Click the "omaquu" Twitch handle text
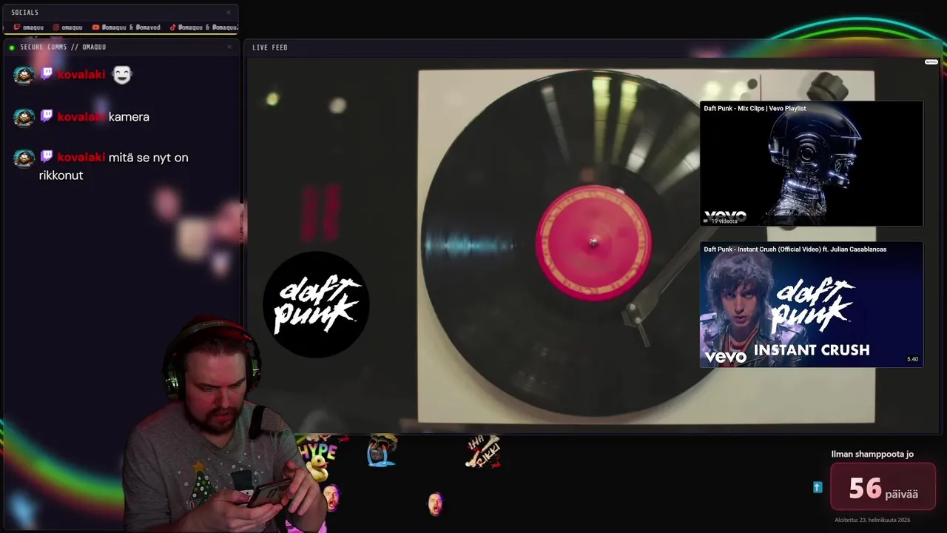Screen dimensions: 947x533 33,27
